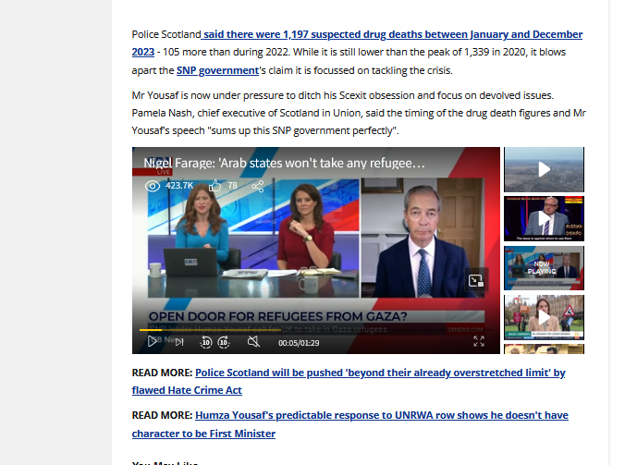Click the 00:05/01:29 time display
Image resolution: width=625 pixels, height=465 pixels.
pyautogui.click(x=299, y=343)
